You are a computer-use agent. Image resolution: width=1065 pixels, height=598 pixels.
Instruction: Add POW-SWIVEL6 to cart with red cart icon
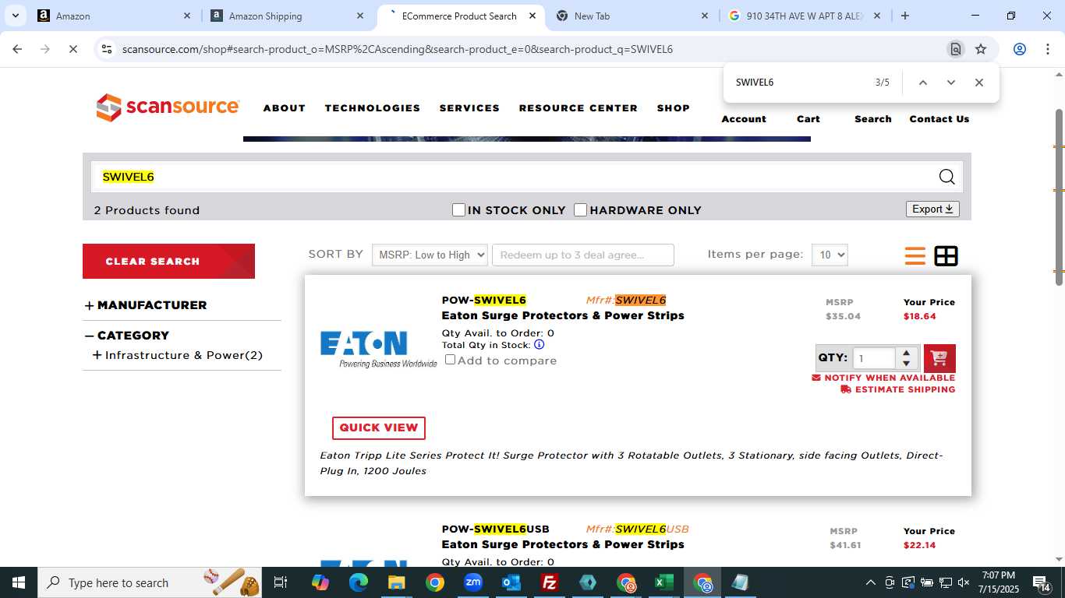point(939,358)
